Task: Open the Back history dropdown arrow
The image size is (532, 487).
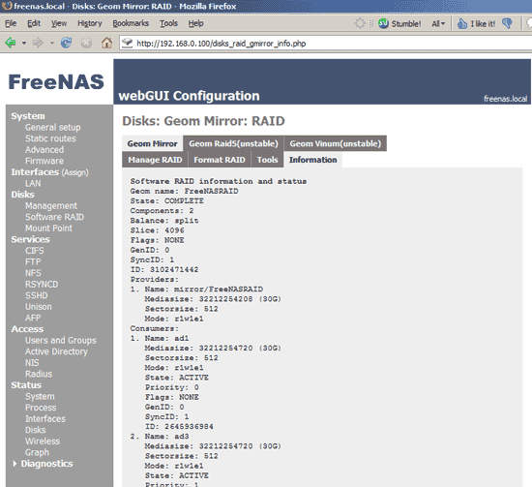Action: 24,44
